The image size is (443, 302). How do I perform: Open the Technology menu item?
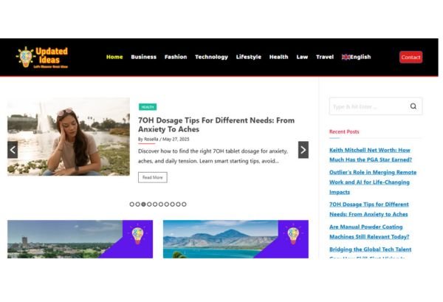[211, 57]
